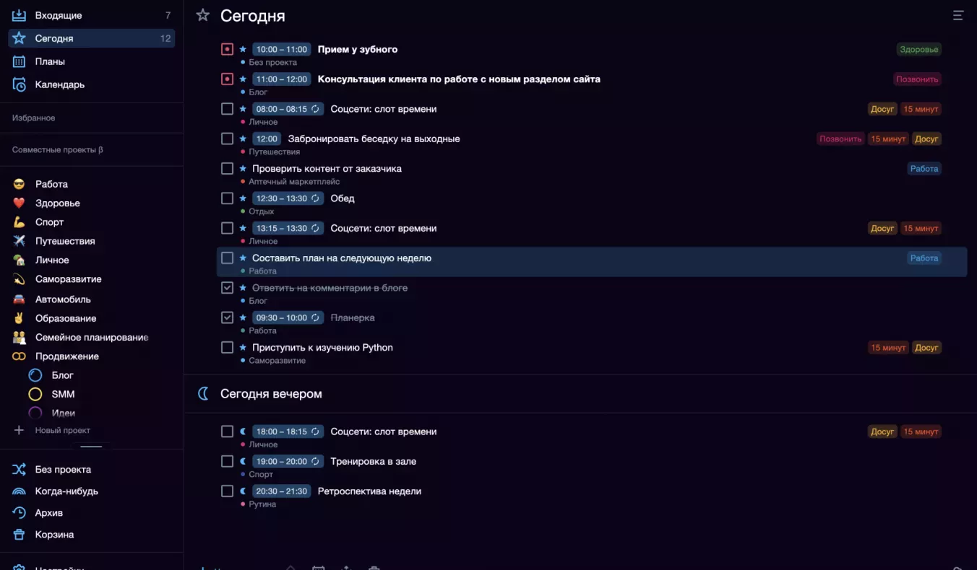Check off Консультация клиента task
The image size is (977, 570).
[x=227, y=79]
